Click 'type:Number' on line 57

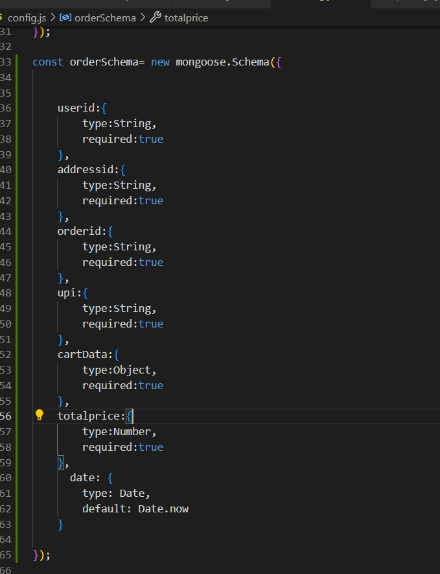pyautogui.click(x=117, y=431)
